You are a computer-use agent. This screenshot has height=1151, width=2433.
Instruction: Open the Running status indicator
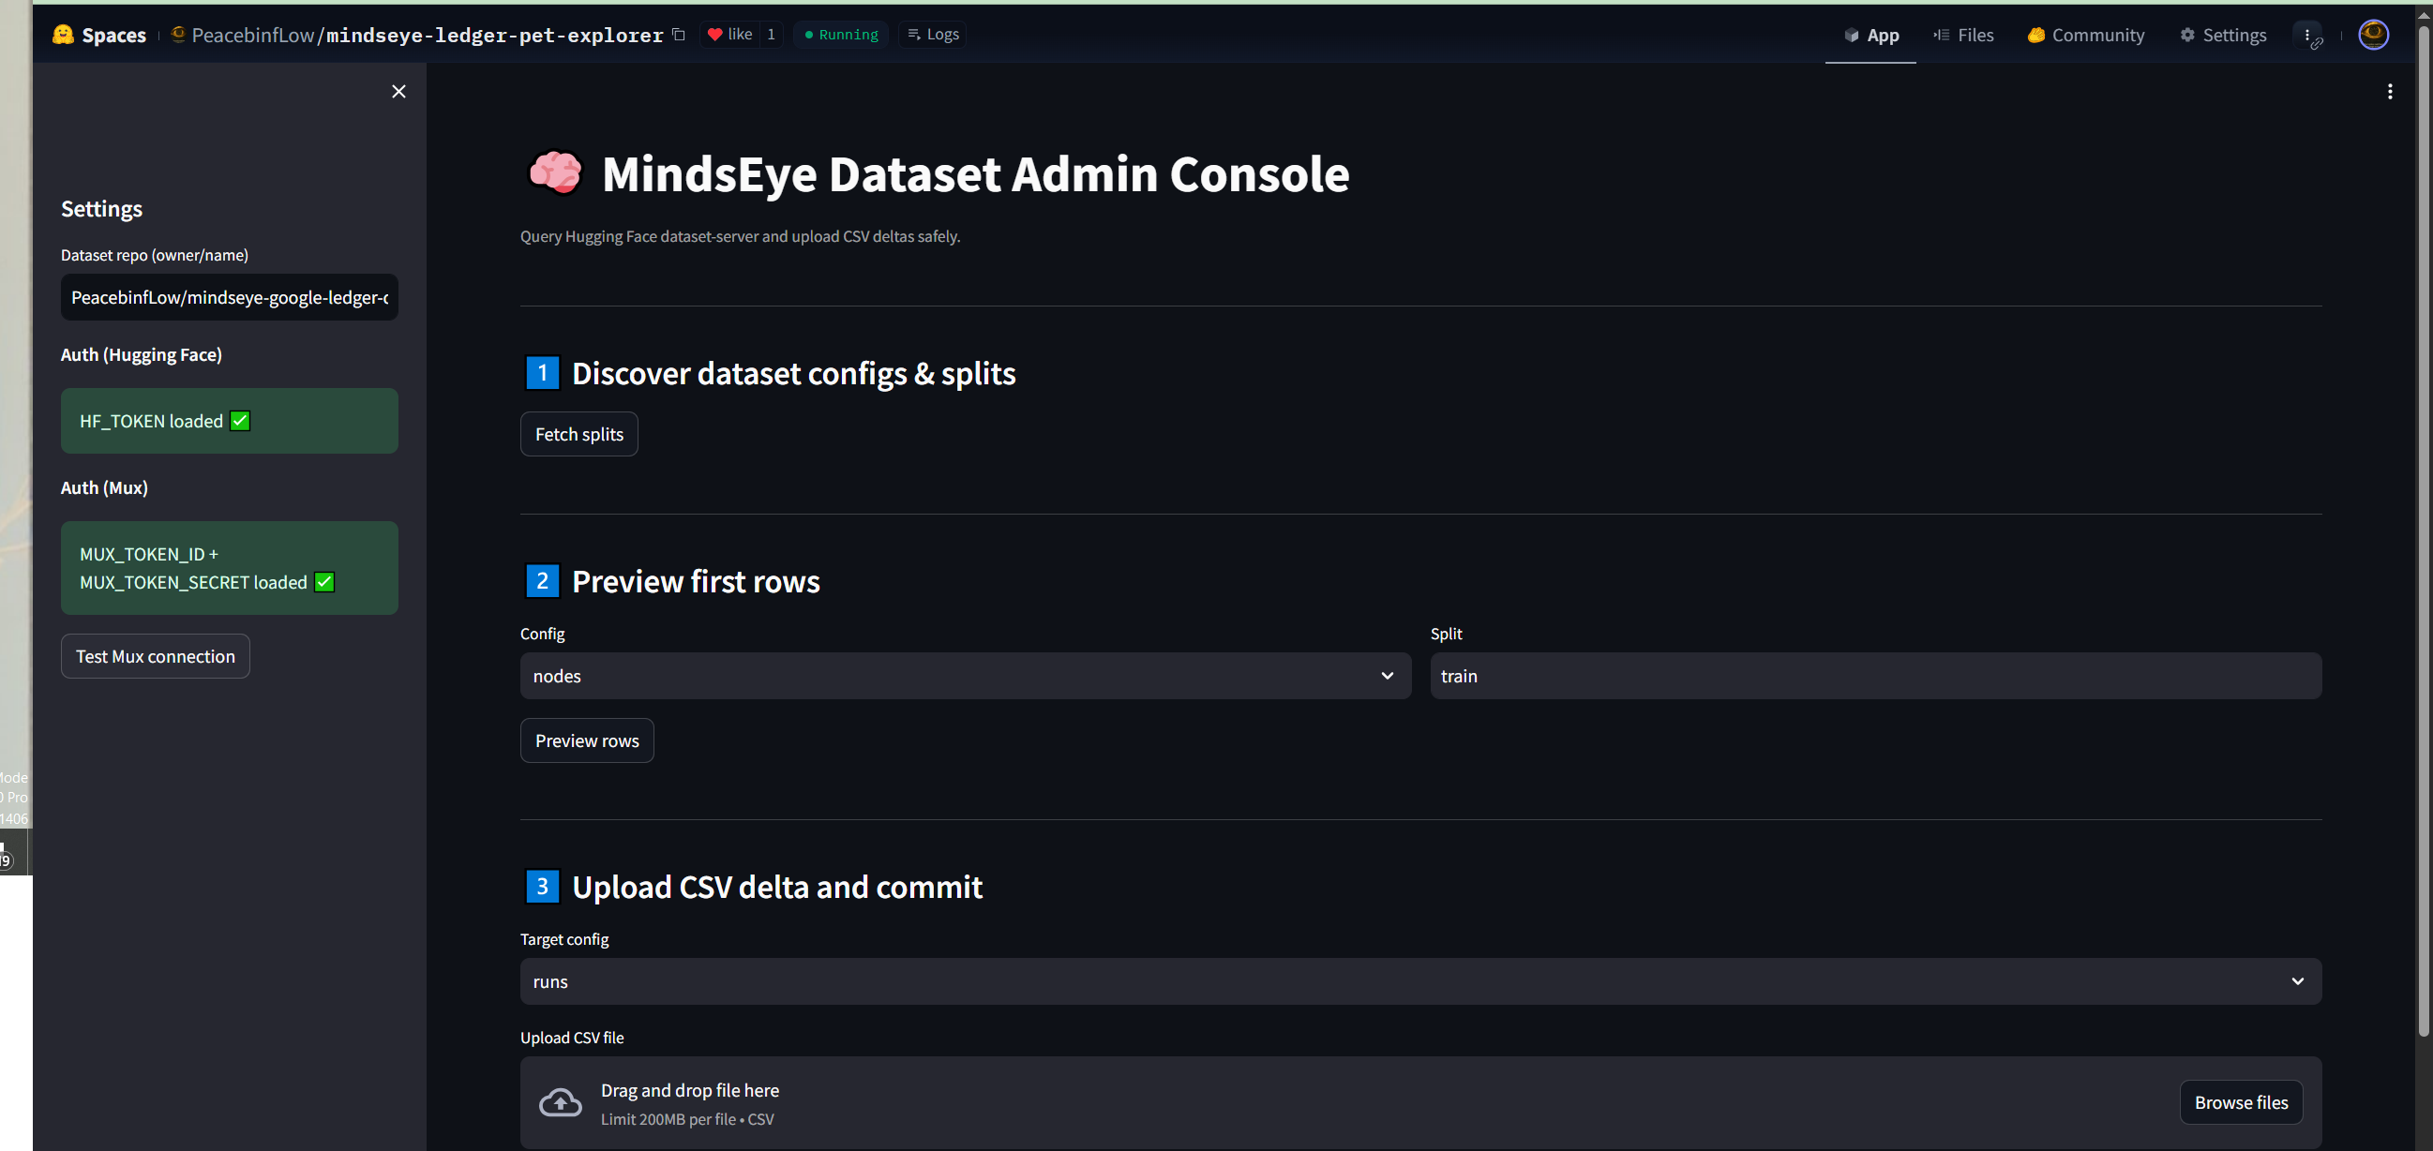(x=840, y=34)
